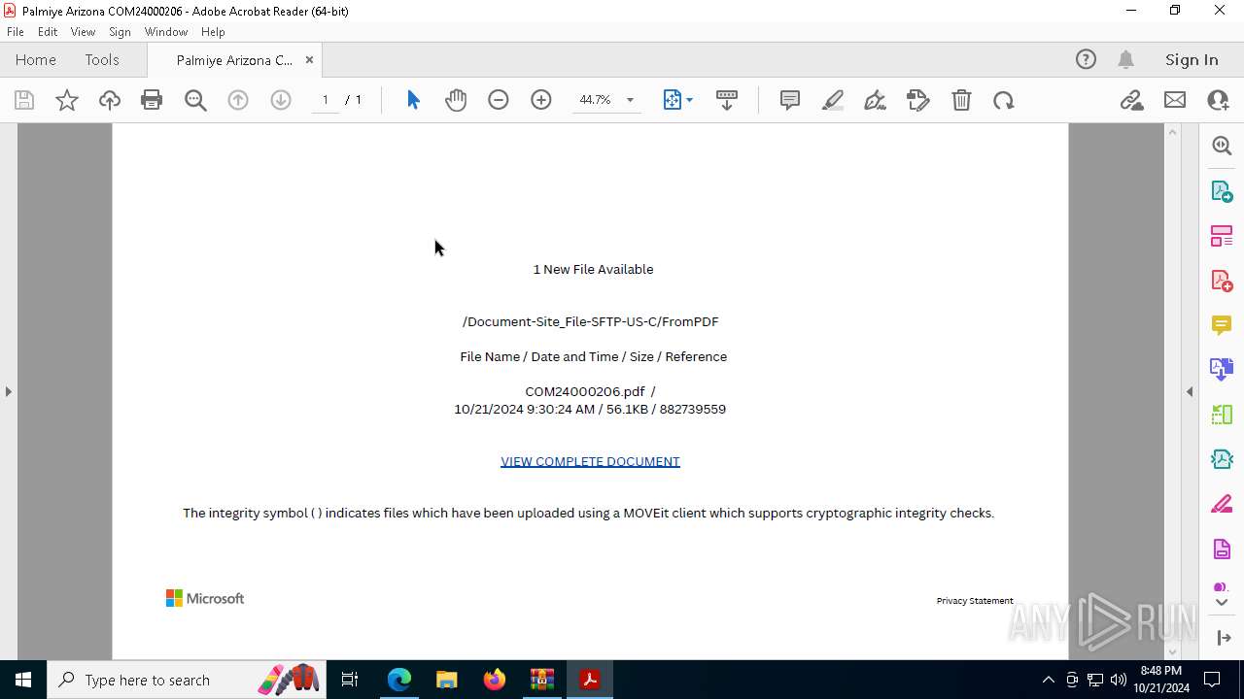Click the request signatures toolbar icon

[918, 100]
